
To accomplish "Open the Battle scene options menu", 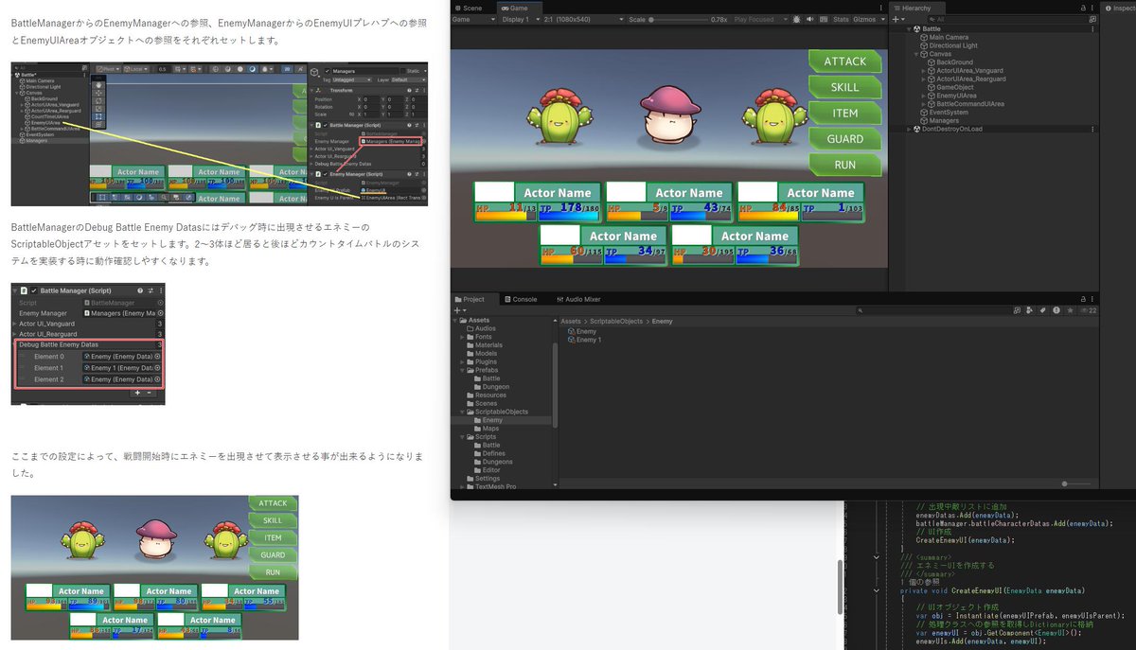I will point(1092,28).
